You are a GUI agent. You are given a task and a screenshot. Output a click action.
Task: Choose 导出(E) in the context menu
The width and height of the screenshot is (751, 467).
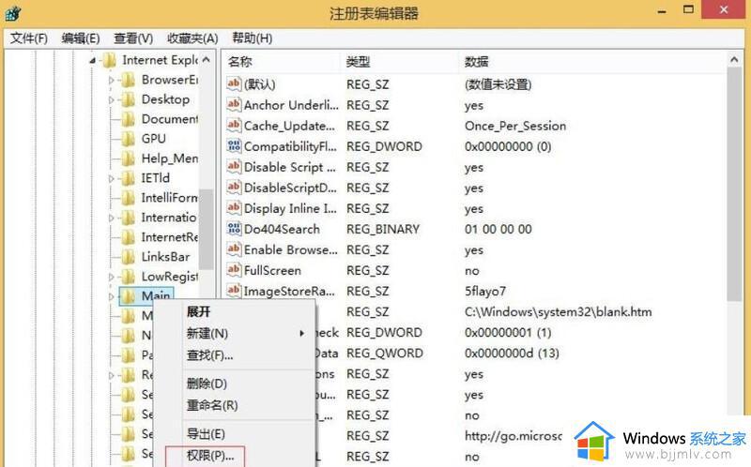(x=206, y=434)
